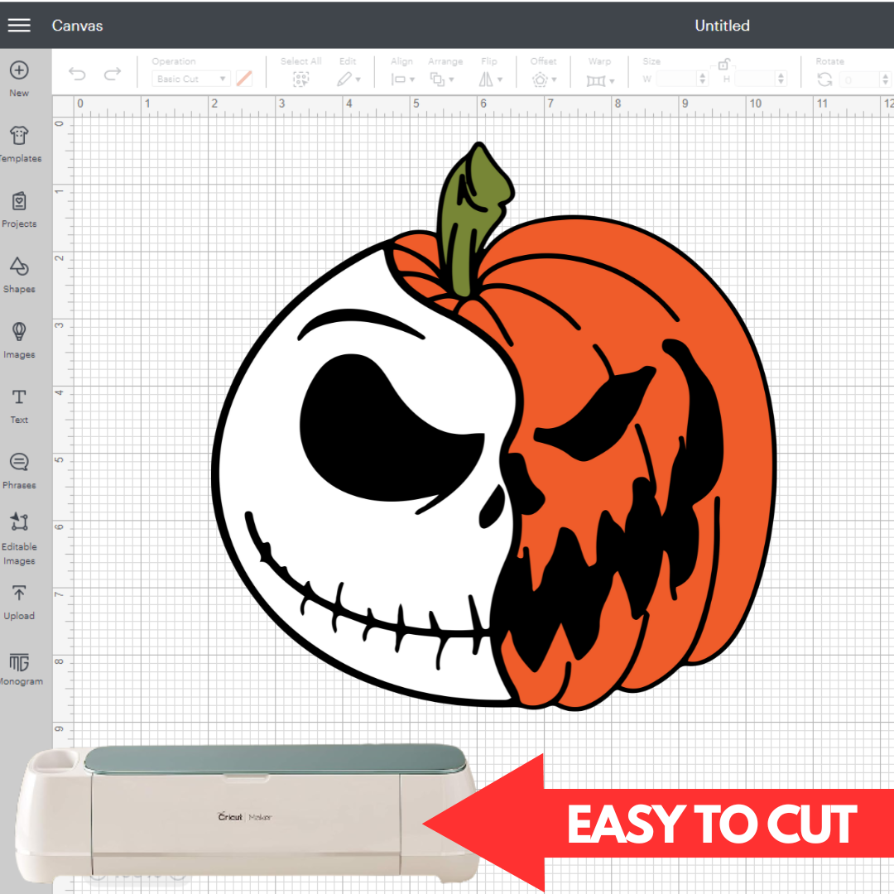
Task: Select the pumpkin skull image on canvas
Action: pos(493,426)
